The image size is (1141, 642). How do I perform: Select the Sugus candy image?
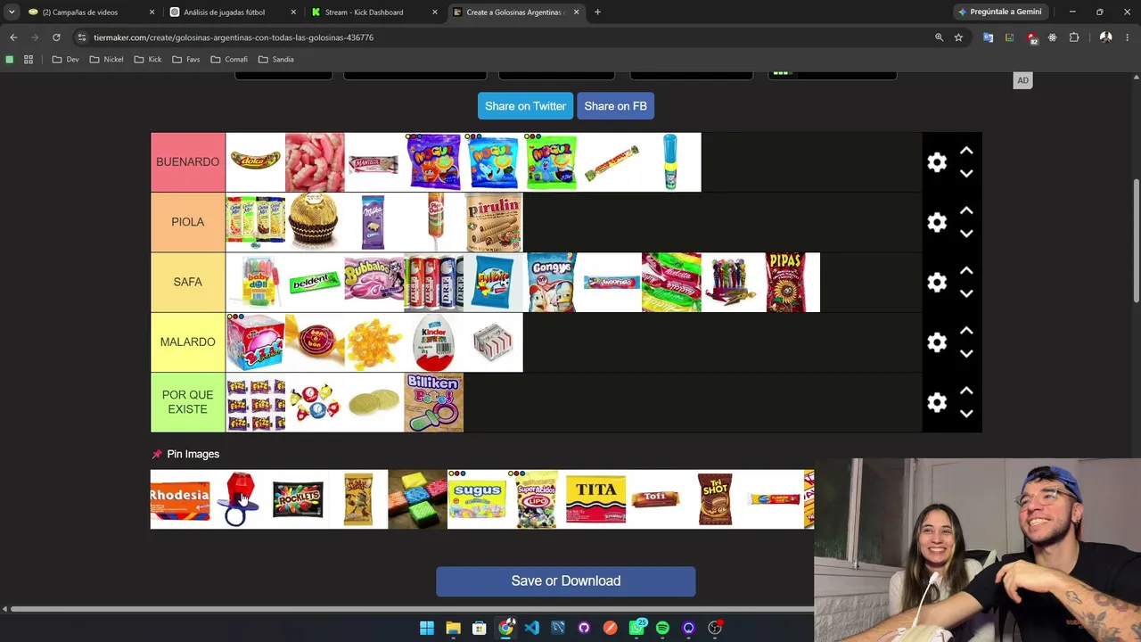point(477,499)
